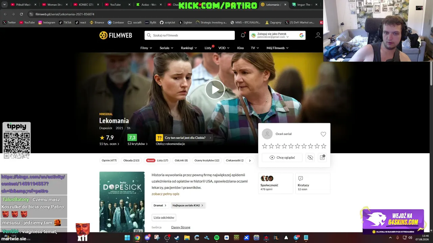Open the Chrome tab search dropdown arrow
The width and height of the screenshot is (433, 243).
(x=4, y=5)
